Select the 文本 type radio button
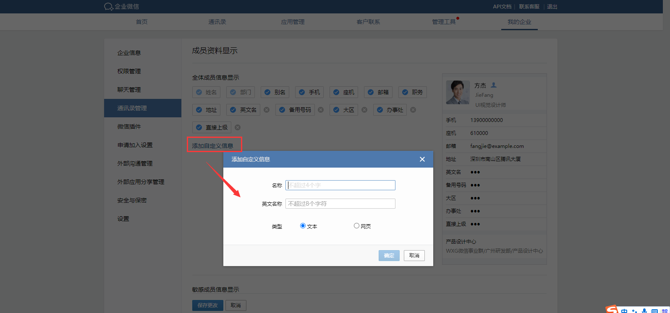 pyautogui.click(x=303, y=226)
